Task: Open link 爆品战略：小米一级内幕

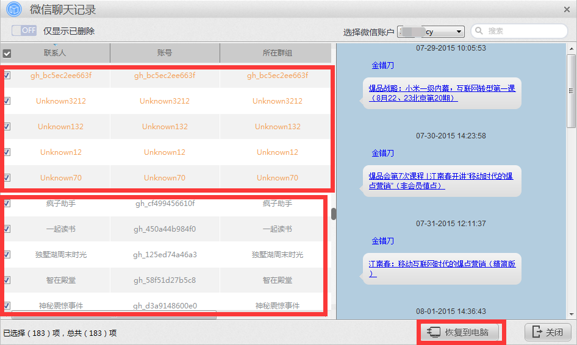Action: pos(442,93)
